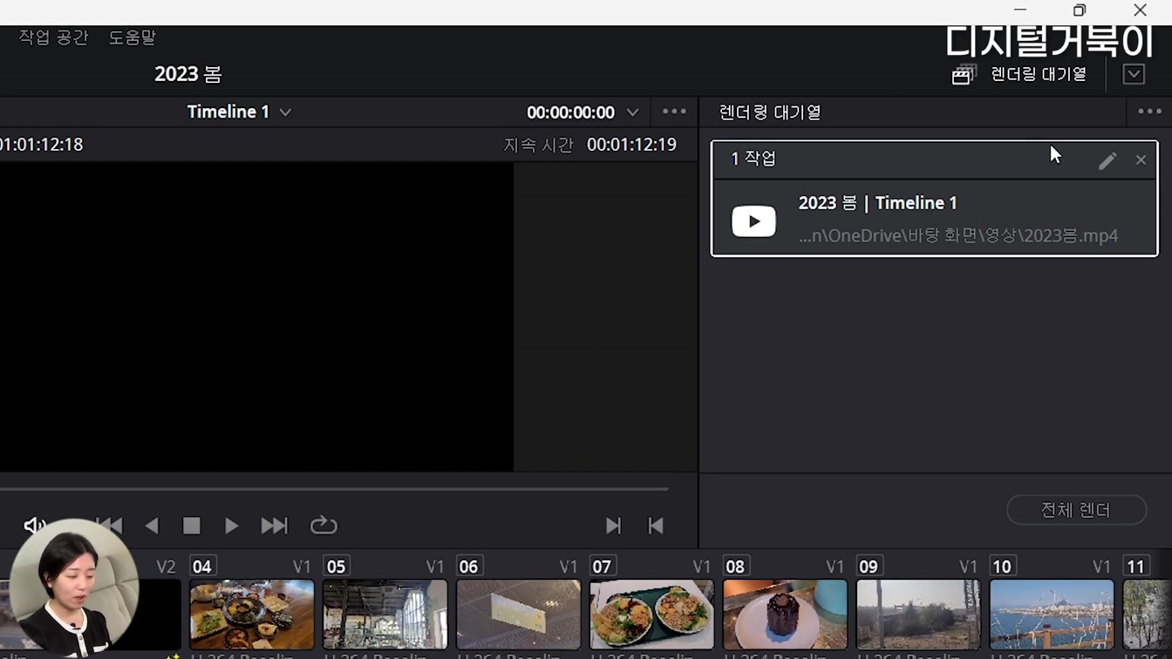This screenshot has height=659, width=1172.
Task: Select clip 09 thumbnail
Action: click(919, 615)
